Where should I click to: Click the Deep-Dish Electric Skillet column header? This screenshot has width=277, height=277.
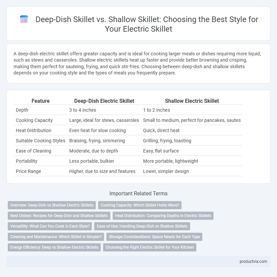coord(104,101)
